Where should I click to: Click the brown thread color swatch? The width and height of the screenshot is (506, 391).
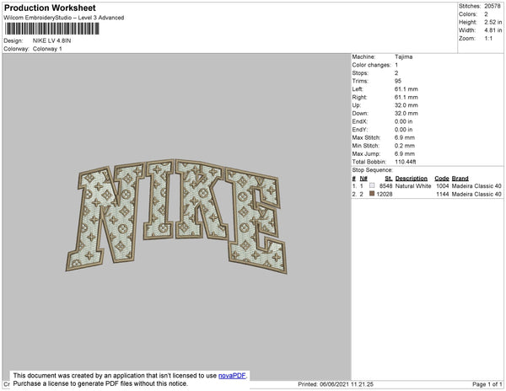pyautogui.click(x=372, y=194)
